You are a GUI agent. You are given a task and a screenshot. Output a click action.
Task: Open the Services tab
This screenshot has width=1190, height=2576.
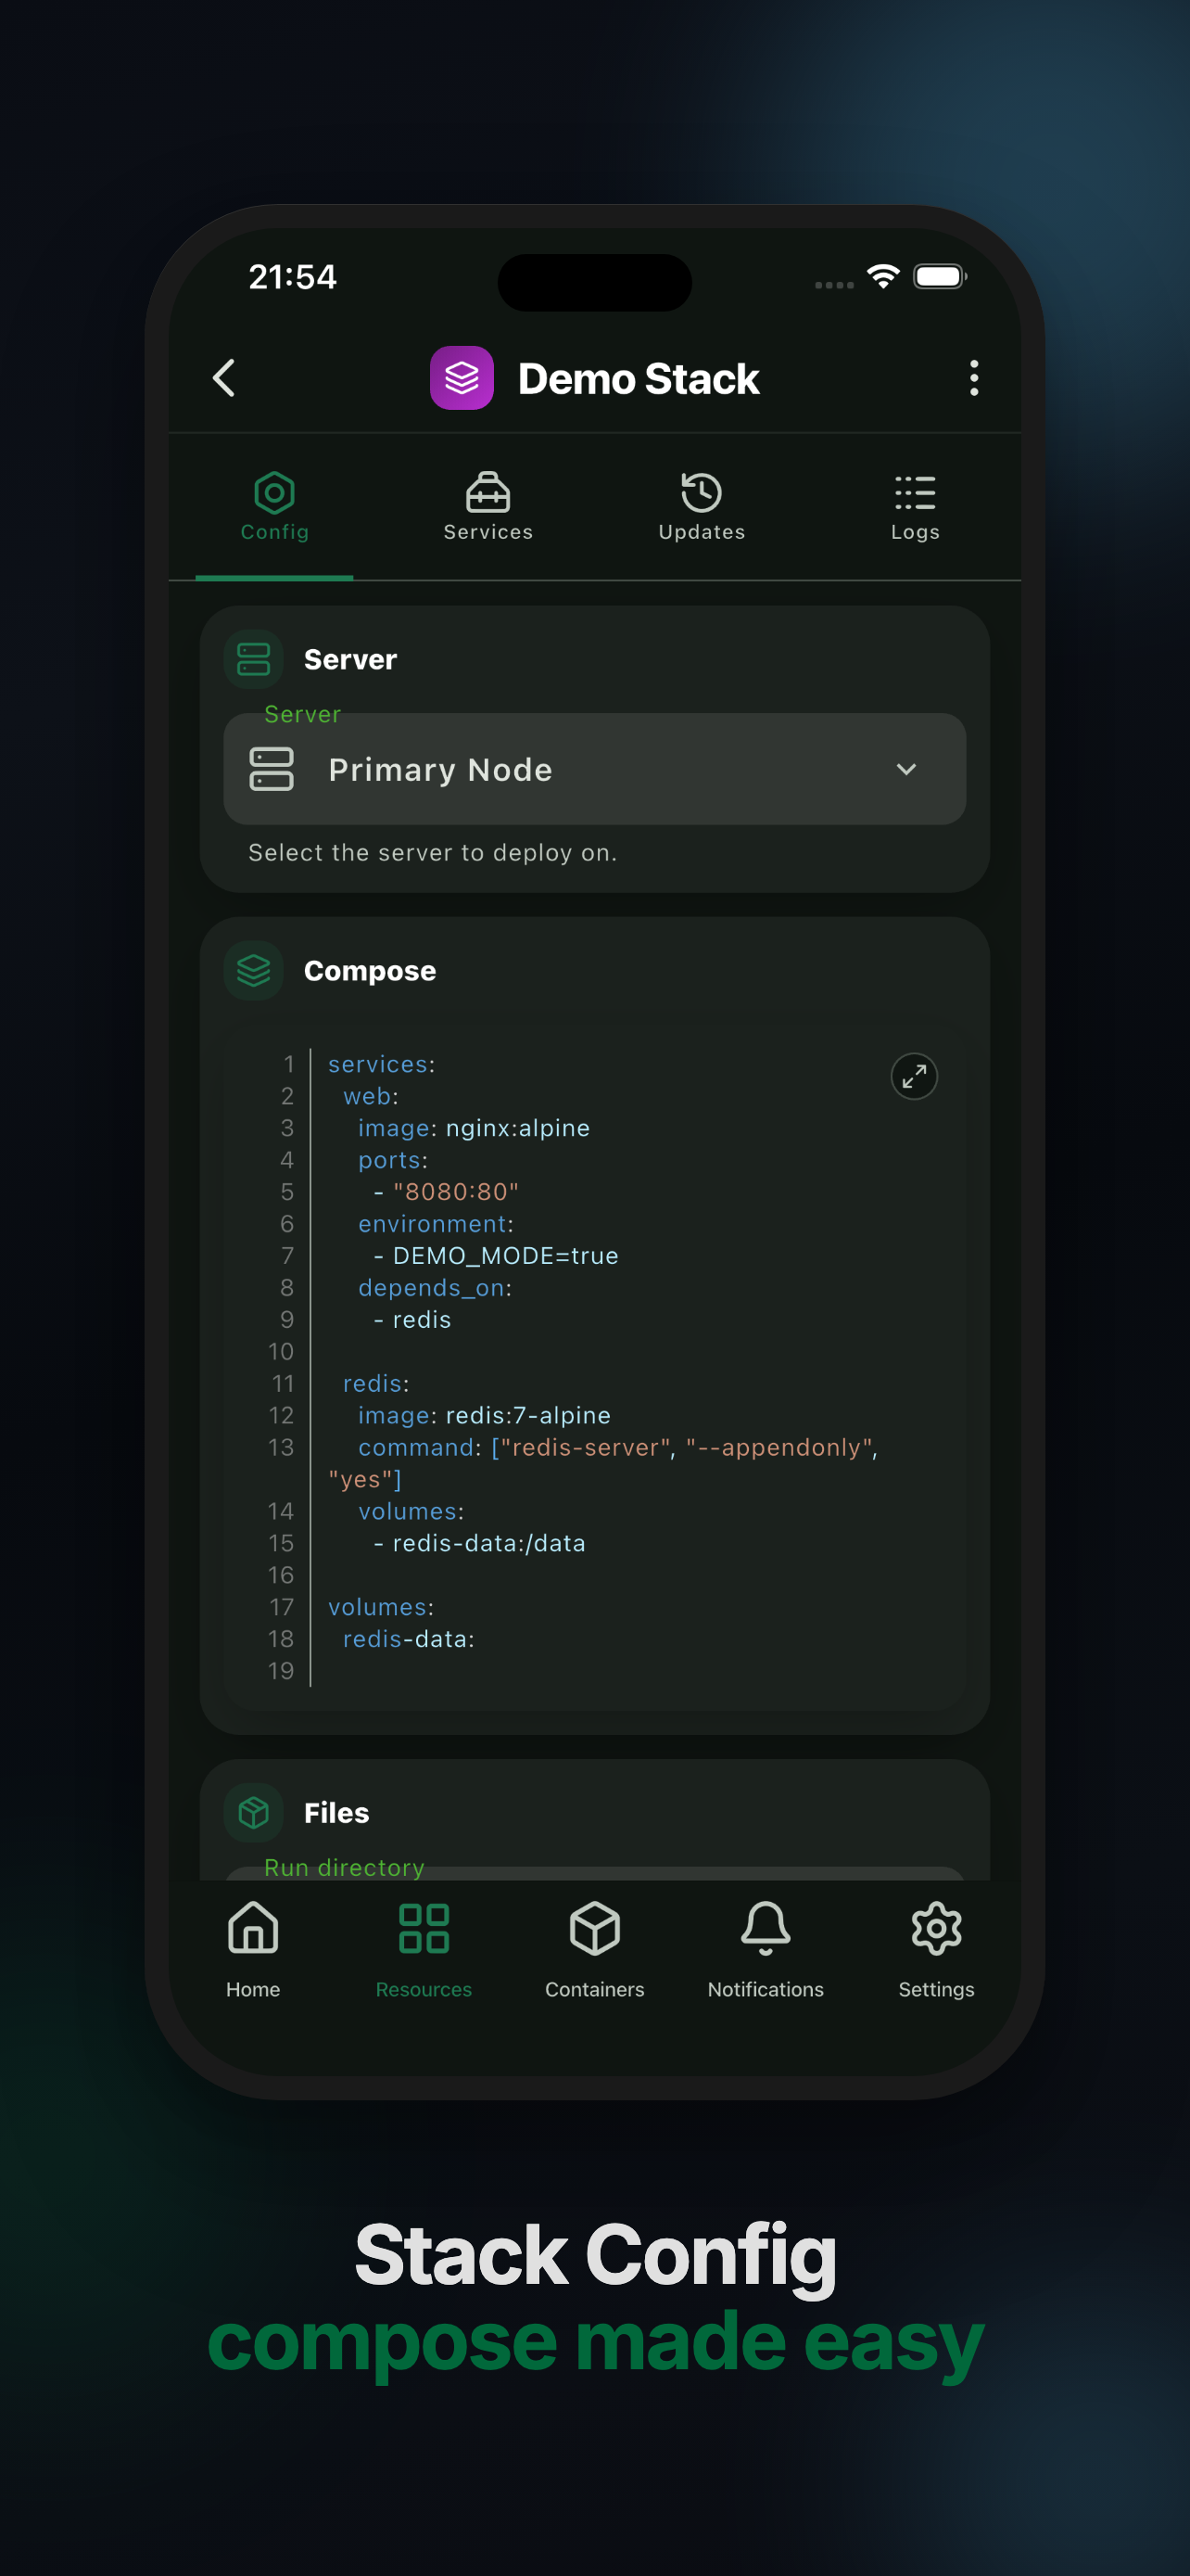[487, 508]
